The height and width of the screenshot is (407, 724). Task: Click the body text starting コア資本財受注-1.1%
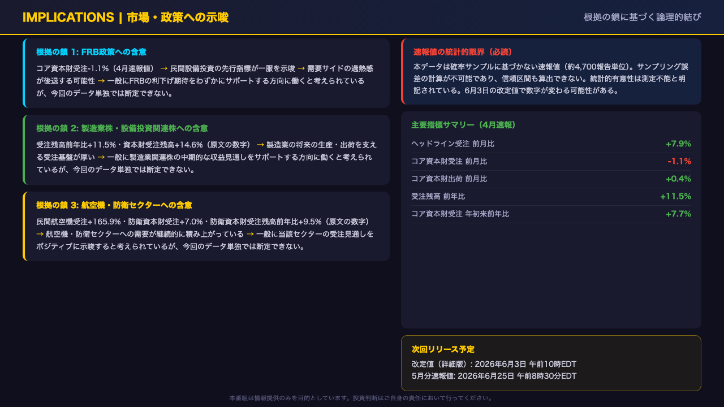pos(205,81)
